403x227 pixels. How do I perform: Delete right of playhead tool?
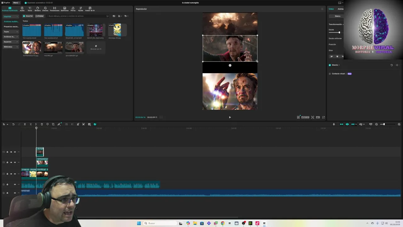click(x=36, y=124)
